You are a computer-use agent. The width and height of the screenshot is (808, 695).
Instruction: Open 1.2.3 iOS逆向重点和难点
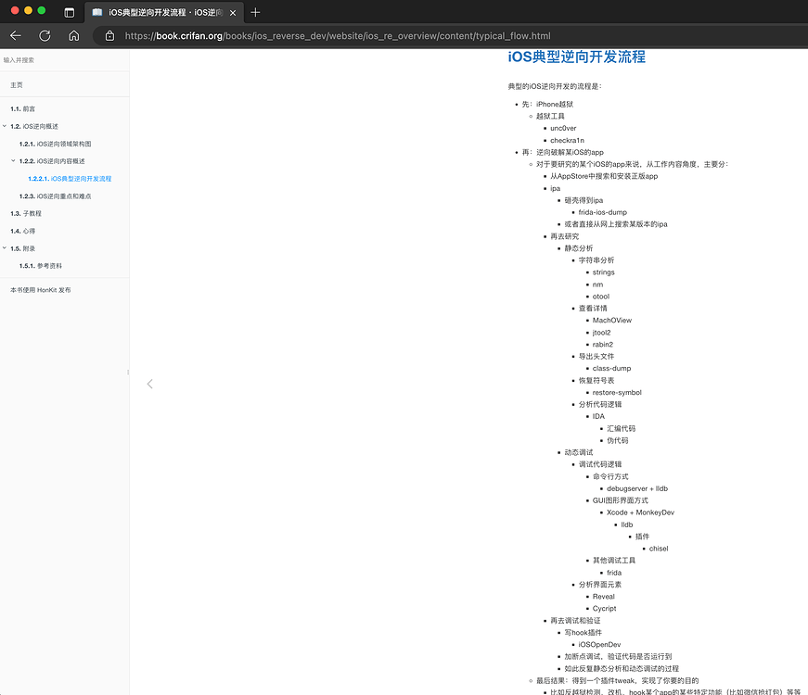(56, 196)
